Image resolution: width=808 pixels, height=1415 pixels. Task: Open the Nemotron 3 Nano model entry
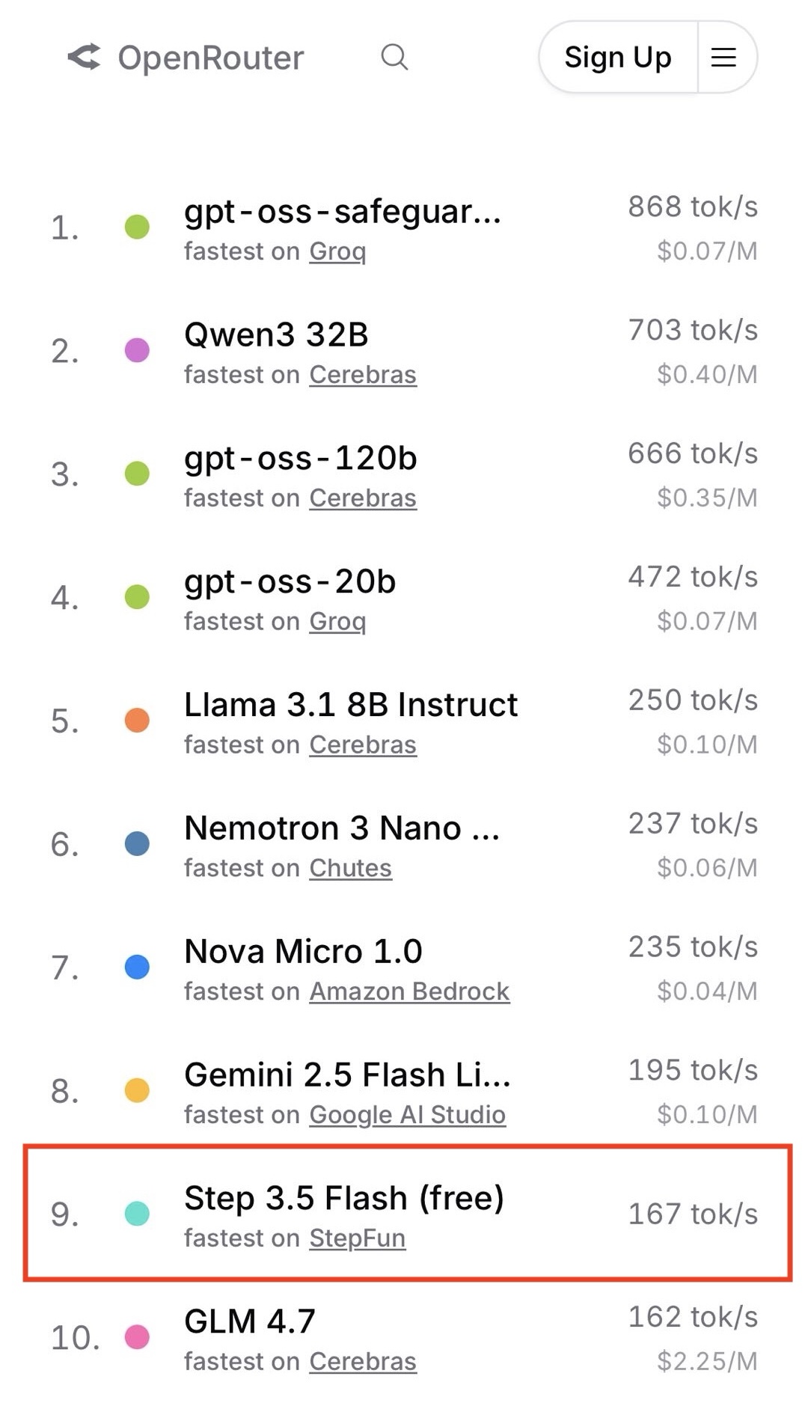tap(342, 828)
